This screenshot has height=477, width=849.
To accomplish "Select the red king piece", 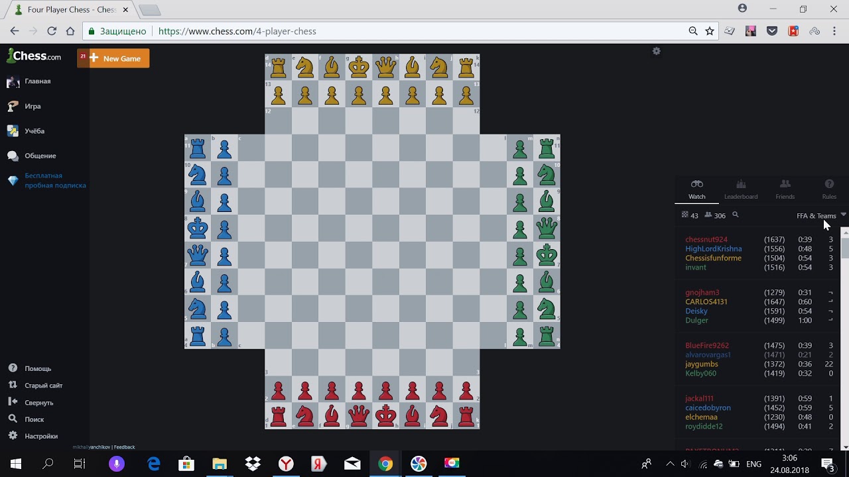I will [385, 416].
